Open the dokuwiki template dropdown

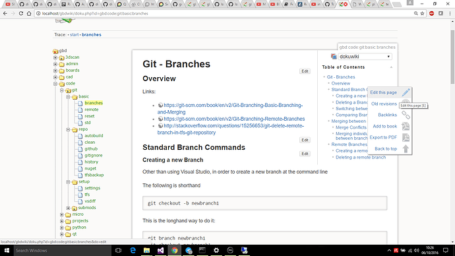click(365, 57)
